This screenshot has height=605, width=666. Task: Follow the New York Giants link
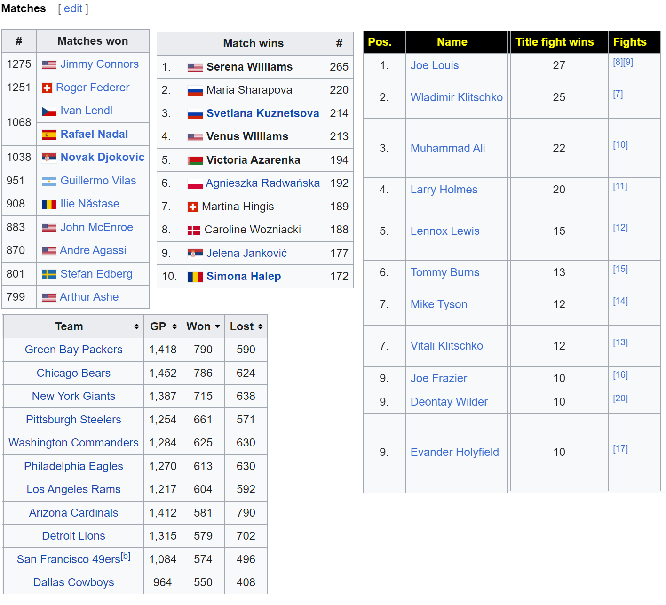(x=73, y=396)
